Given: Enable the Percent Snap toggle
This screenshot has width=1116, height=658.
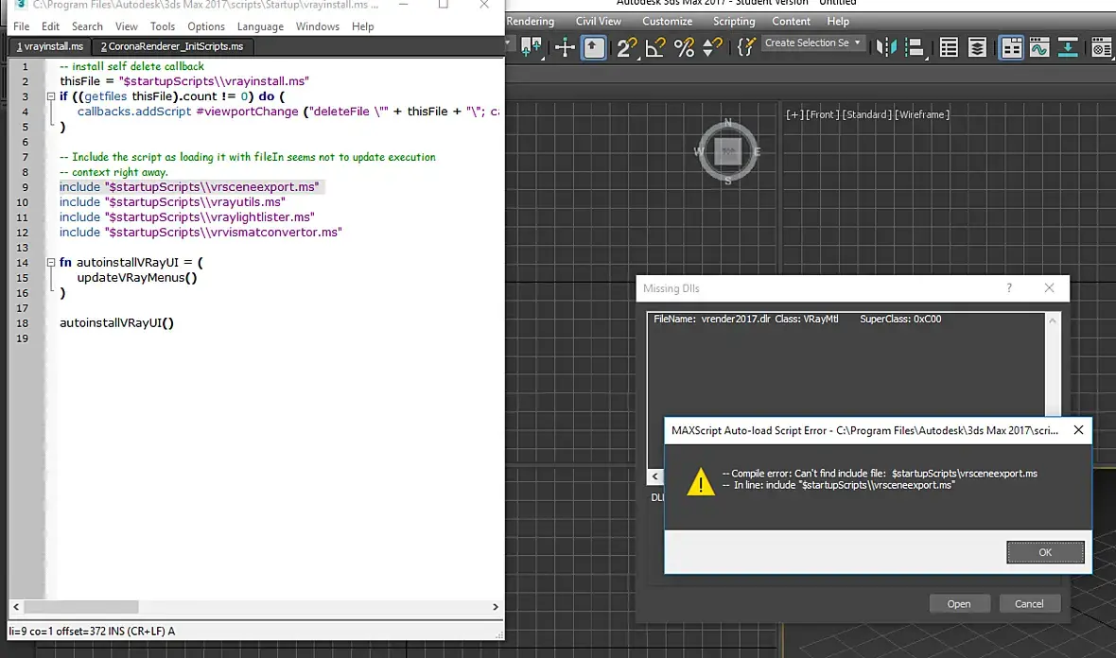Looking at the screenshot, I should [x=684, y=47].
